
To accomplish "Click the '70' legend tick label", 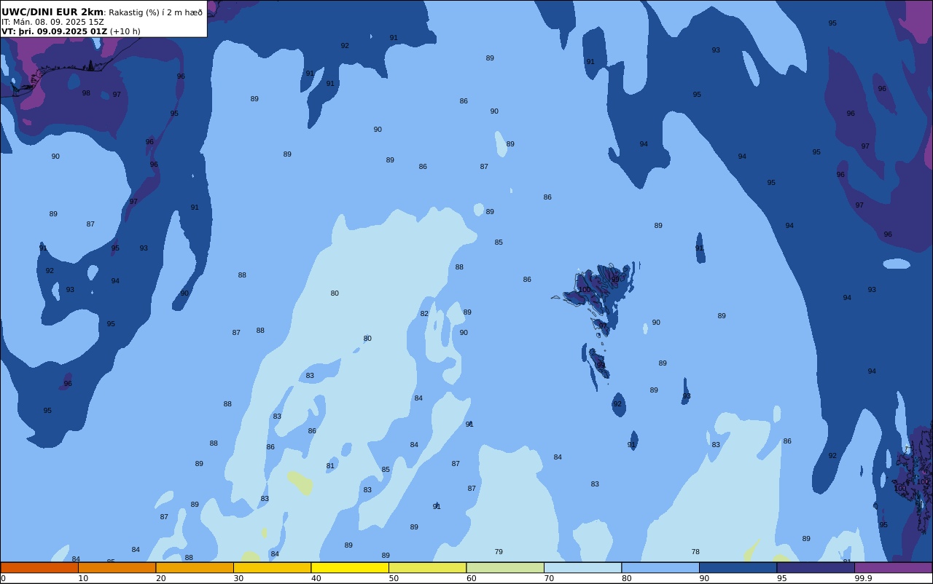I will [x=549, y=578].
